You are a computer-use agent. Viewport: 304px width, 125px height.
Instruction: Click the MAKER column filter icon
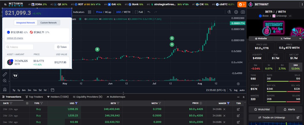point(228,103)
